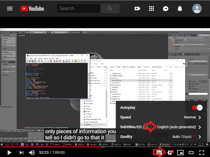
Task: Collapse the Transform panel in Blender
Action: click(7, 35)
